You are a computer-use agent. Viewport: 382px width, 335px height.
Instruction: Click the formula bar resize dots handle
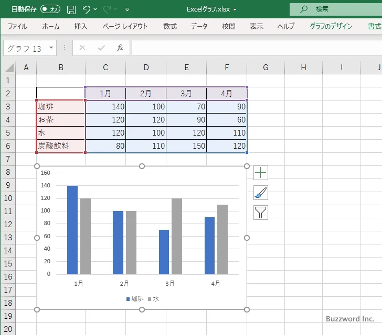(x=65, y=48)
